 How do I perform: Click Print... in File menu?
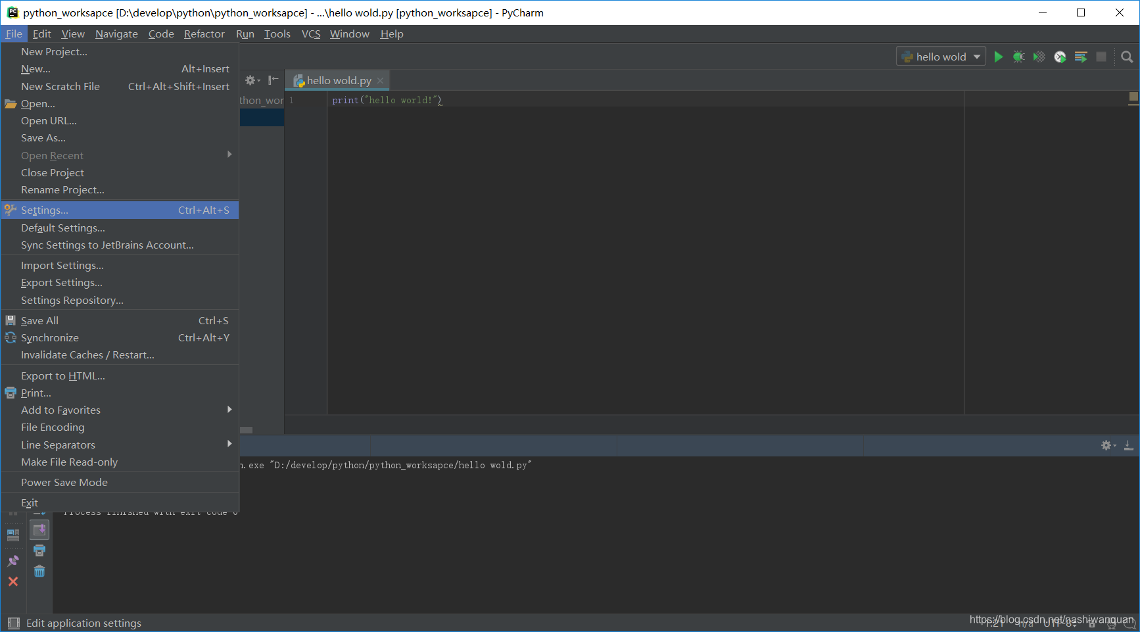pyautogui.click(x=120, y=393)
